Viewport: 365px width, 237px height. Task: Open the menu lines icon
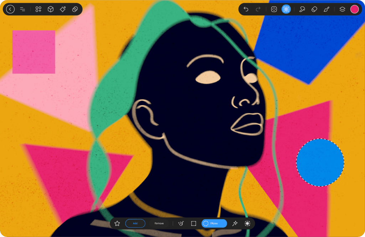click(x=22, y=9)
